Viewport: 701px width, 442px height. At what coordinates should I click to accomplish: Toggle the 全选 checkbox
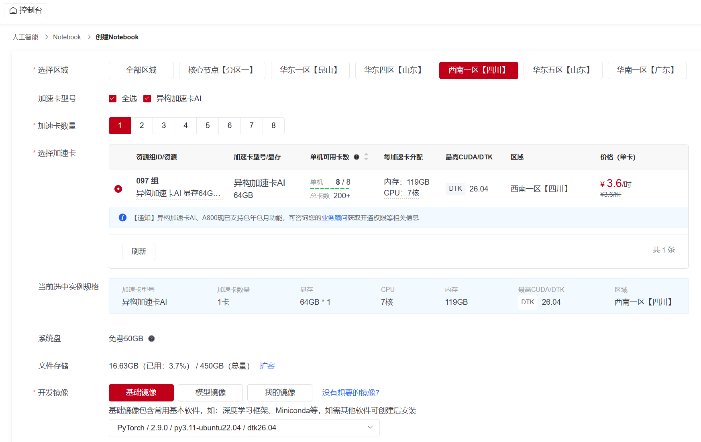tap(113, 98)
